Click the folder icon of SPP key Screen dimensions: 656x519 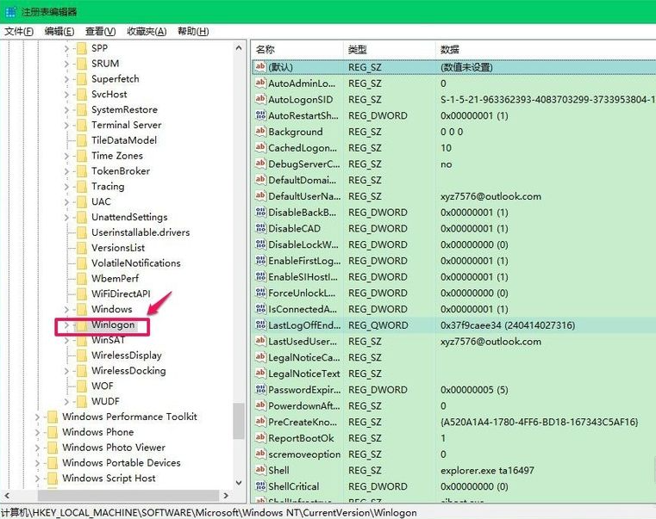[x=82, y=48]
